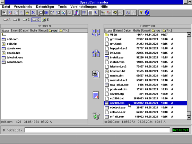Sort right panel by Name
The height and width of the screenshot is (144, 192).
108,30
